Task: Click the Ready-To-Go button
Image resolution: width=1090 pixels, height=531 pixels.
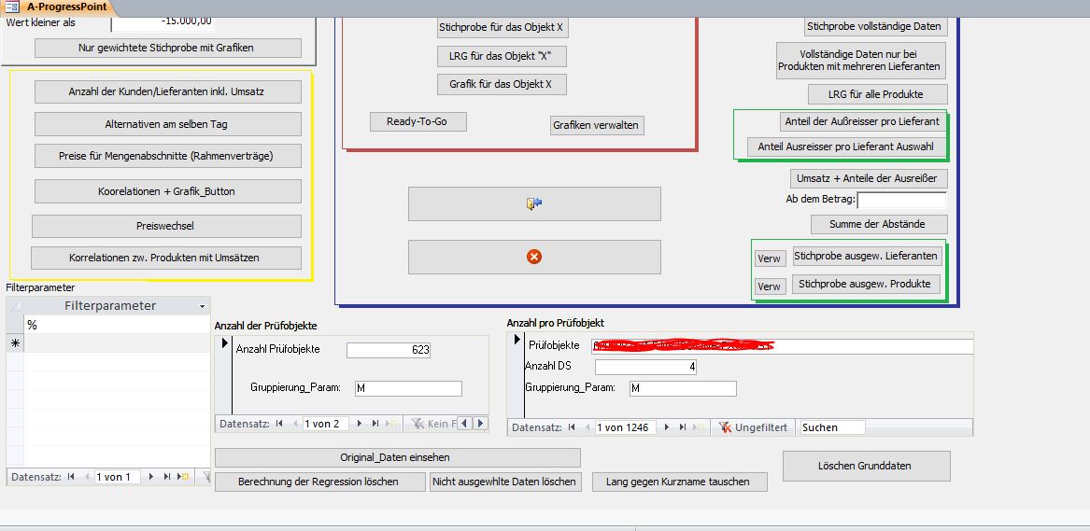Action: point(417,121)
